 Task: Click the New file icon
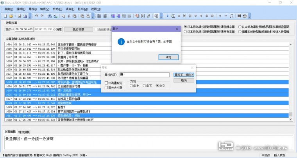coord(5,16)
